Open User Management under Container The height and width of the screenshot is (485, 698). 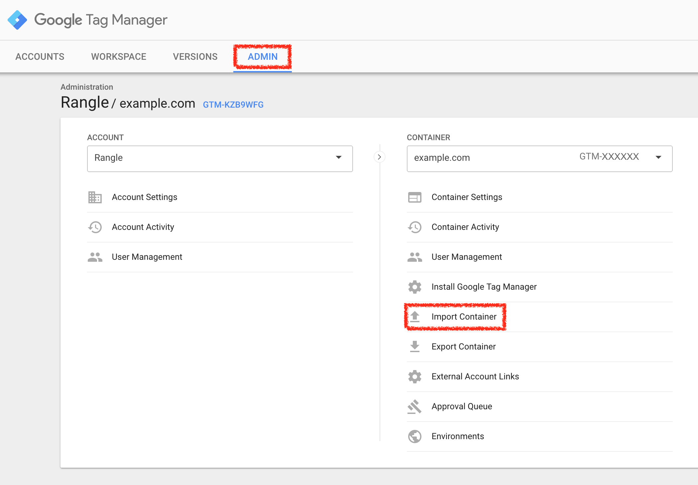pyautogui.click(x=540, y=257)
